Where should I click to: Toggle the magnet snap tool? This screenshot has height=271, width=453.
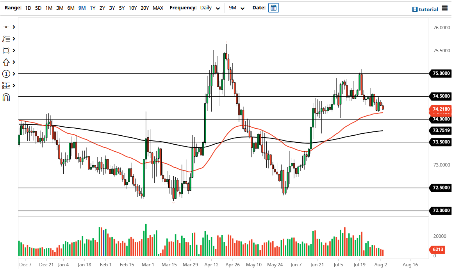coord(7,97)
